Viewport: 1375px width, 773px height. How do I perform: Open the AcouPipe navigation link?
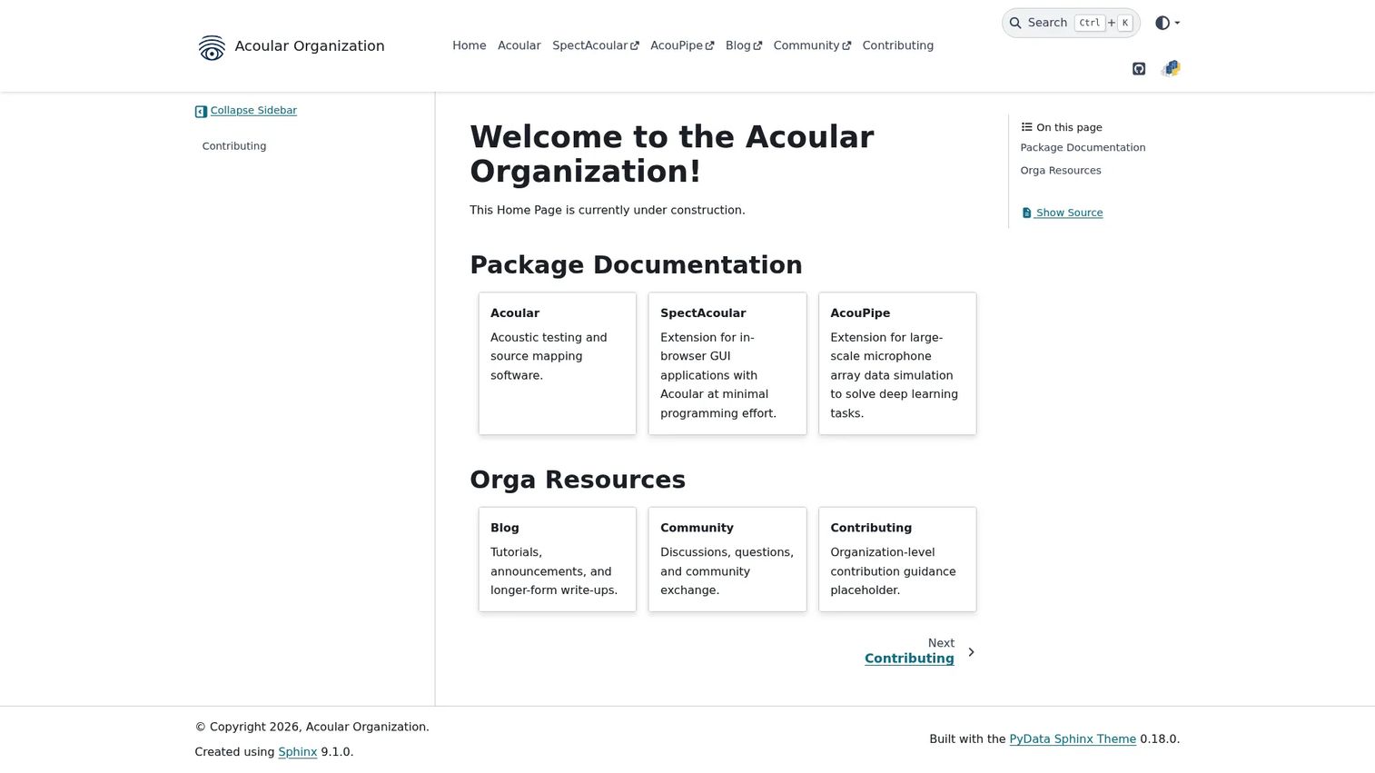(682, 45)
